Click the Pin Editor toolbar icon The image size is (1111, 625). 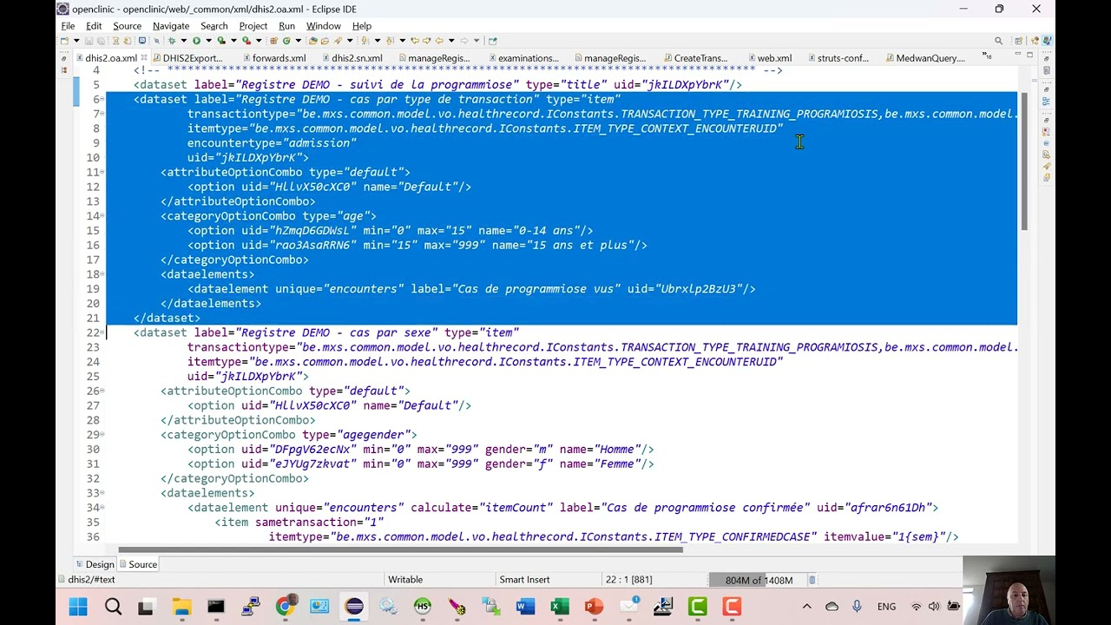pyautogui.click(x=492, y=40)
